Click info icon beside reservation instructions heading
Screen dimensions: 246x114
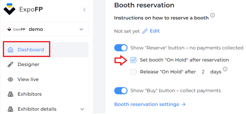pos(212,15)
